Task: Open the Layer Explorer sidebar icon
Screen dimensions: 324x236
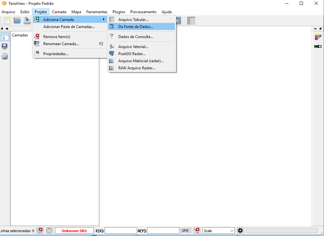Action: [5, 37]
